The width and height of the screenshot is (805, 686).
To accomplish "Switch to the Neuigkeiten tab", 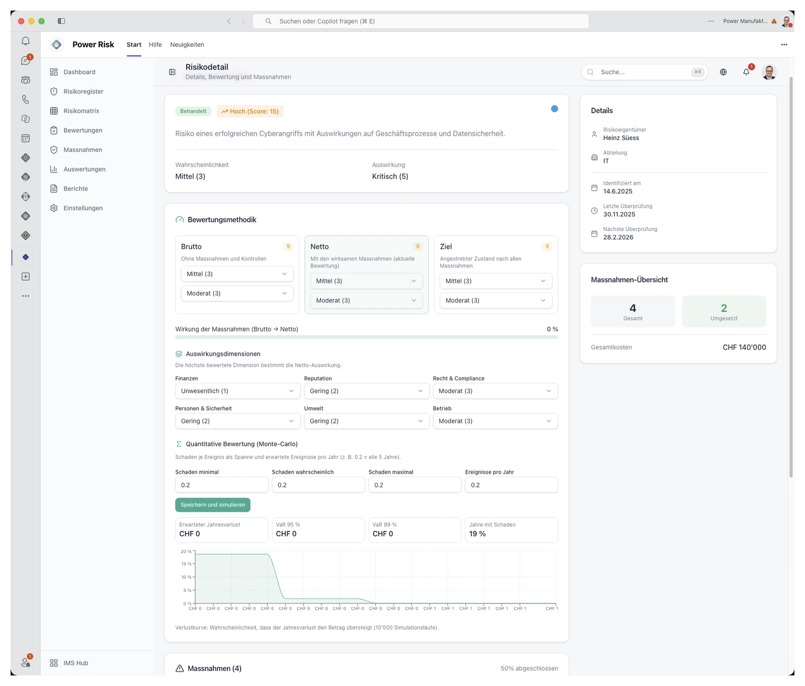I will click(187, 45).
